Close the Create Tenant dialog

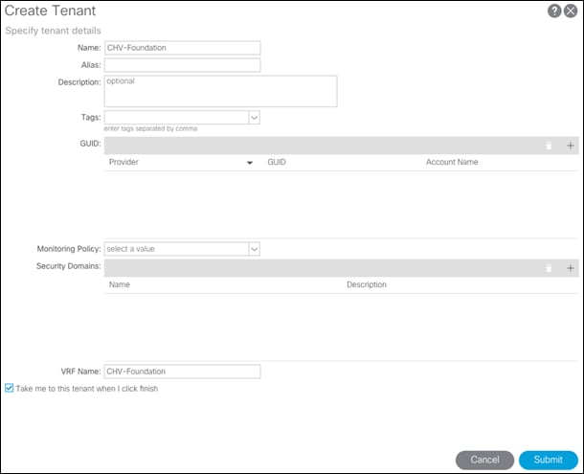[x=571, y=11]
